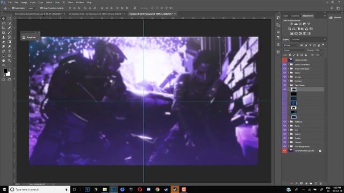Click the foreground black color swatch
344x193 pixels.
(x=5, y=71)
